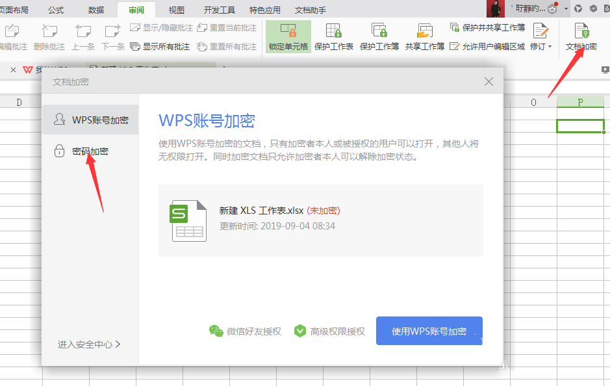Switch to the 页面布局 ribbon tab
610x386 pixels.
[x=14, y=10]
